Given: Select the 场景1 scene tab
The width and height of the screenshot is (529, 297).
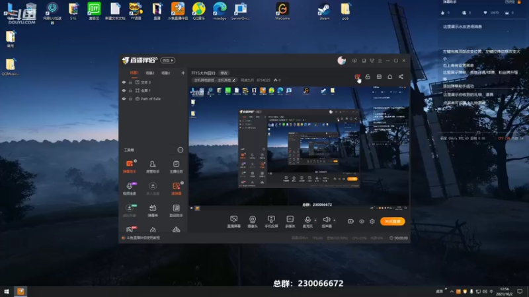Looking at the screenshot, I should [134, 73].
